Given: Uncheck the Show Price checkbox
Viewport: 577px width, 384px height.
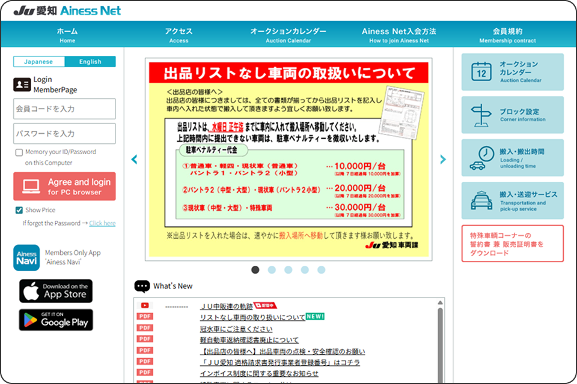Looking at the screenshot, I should pyautogui.click(x=19, y=210).
